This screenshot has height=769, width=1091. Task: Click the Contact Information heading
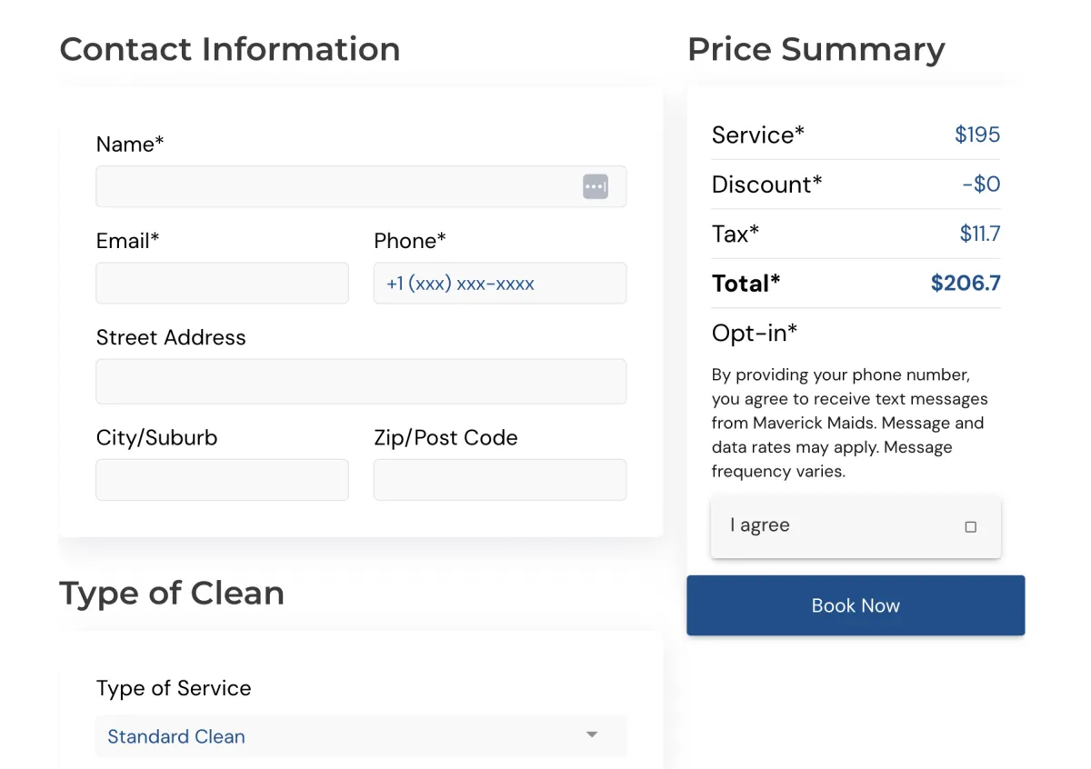click(x=230, y=49)
